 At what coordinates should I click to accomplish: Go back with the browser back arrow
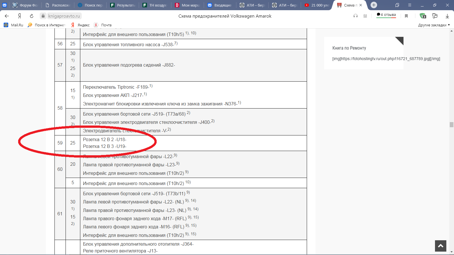point(7,16)
